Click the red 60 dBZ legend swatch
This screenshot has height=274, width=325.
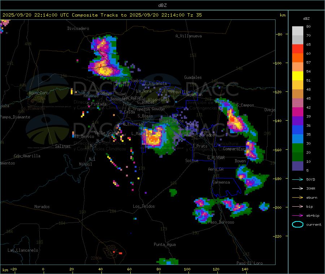point(298,49)
